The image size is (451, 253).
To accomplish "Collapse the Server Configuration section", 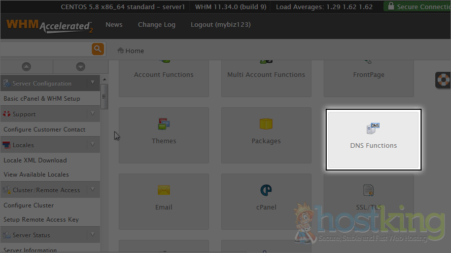I will point(92,83).
